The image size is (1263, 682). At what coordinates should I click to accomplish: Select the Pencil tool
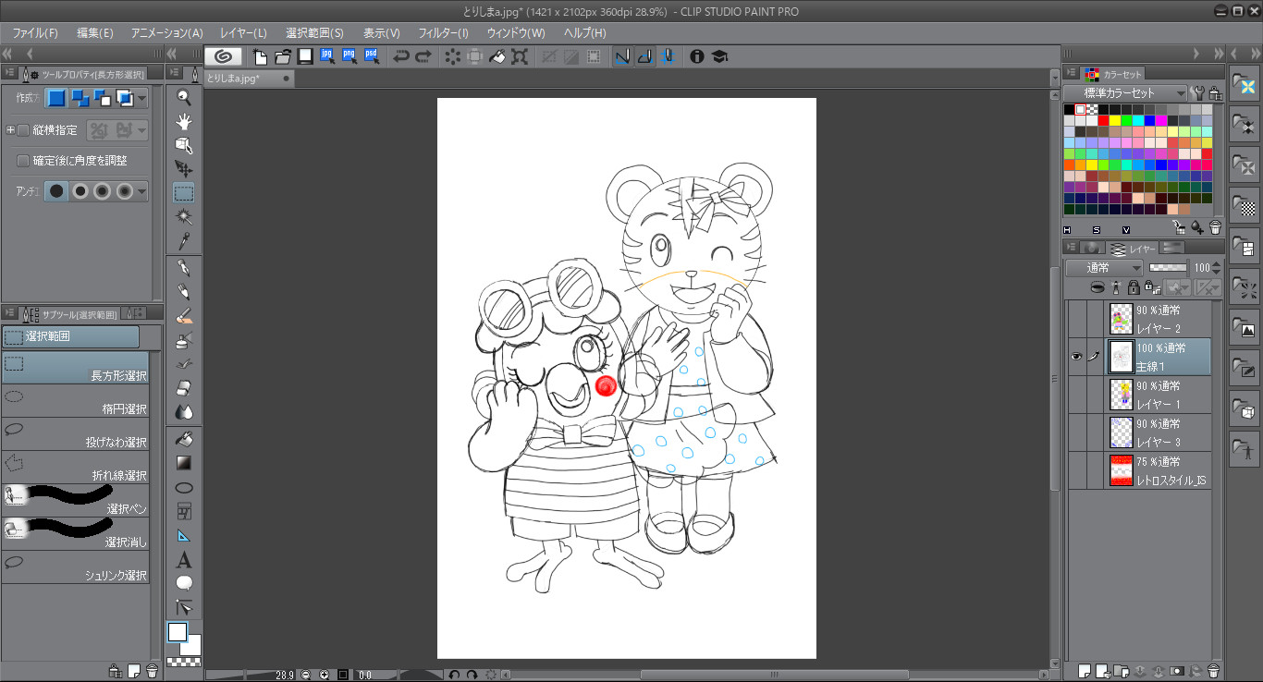click(x=184, y=292)
